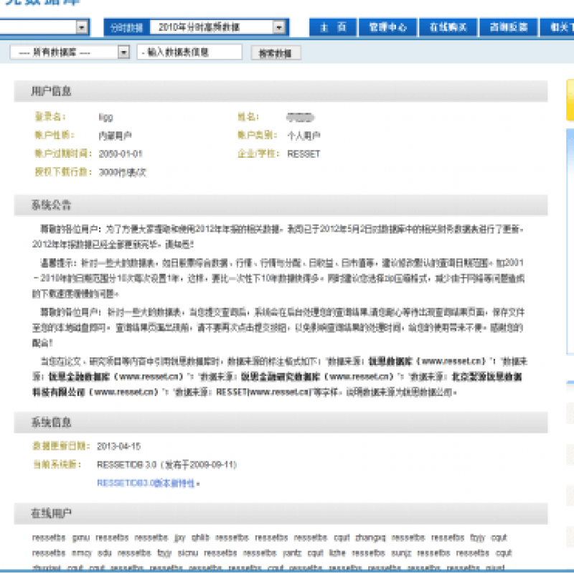Click online user nmcy
The image size is (574, 574).
click(x=82, y=553)
